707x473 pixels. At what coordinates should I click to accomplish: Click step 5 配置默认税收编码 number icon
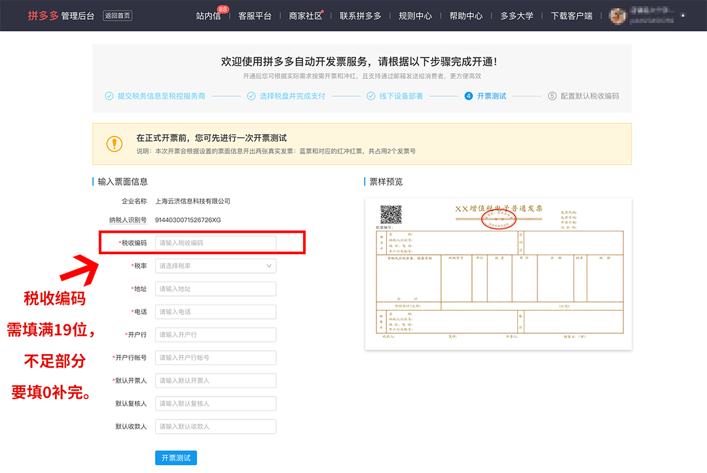pyautogui.click(x=552, y=96)
